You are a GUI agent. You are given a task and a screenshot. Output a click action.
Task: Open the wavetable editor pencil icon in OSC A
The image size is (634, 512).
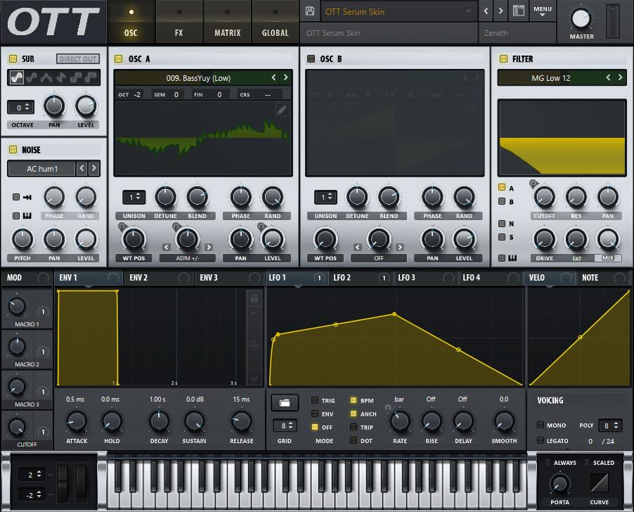click(282, 110)
